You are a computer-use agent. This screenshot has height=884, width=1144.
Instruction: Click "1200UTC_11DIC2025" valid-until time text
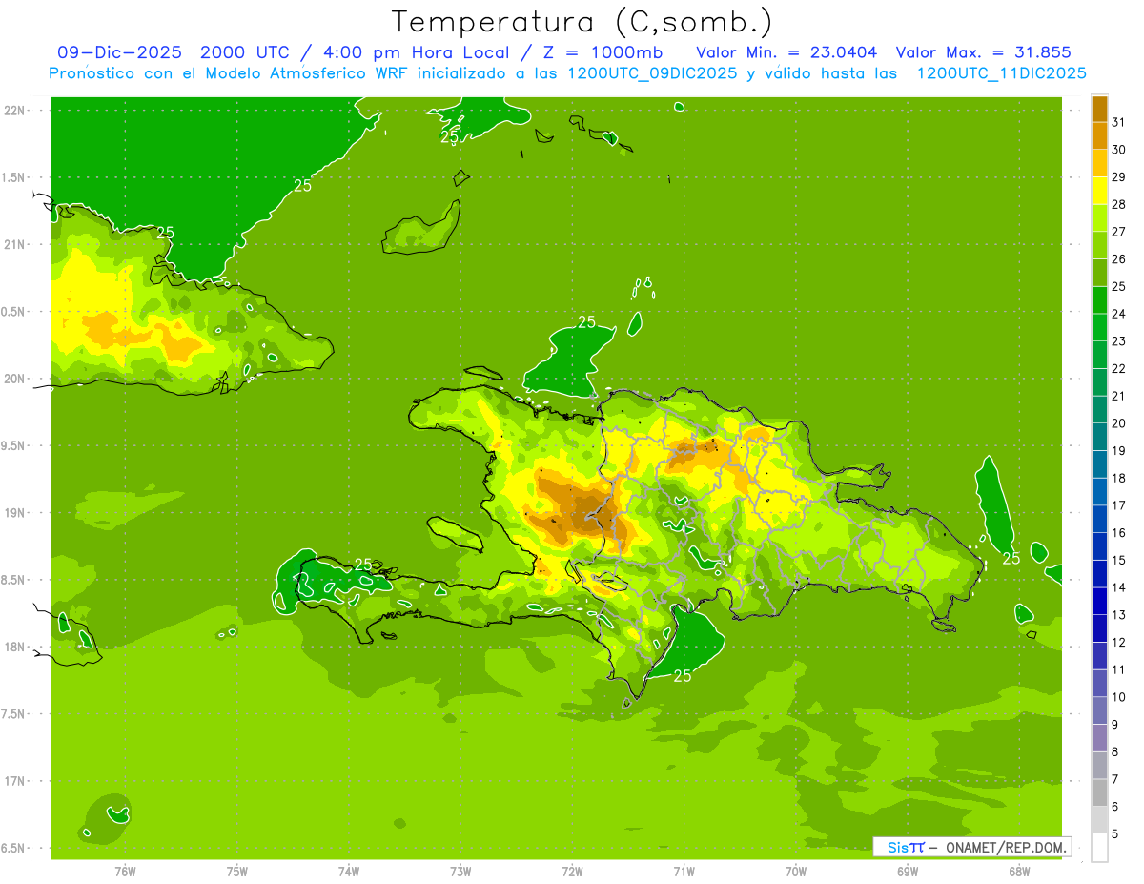pos(1000,73)
